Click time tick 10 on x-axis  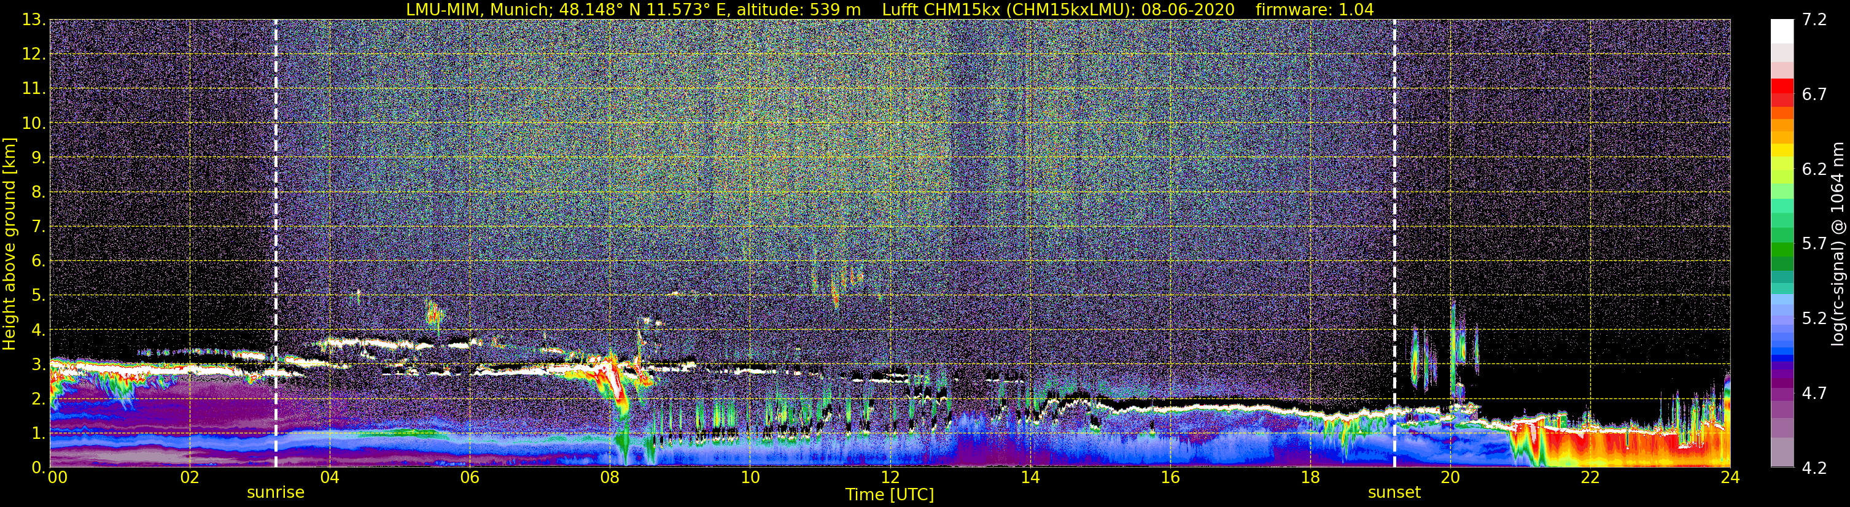click(750, 478)
